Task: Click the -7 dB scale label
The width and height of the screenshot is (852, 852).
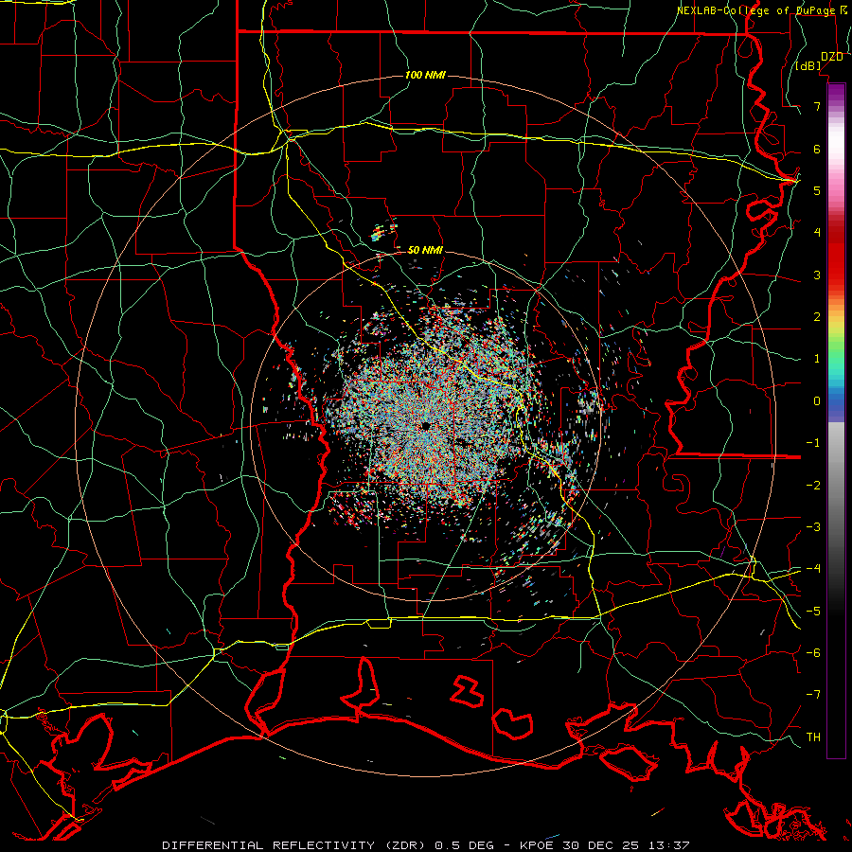Action: (x=813, y=695)
